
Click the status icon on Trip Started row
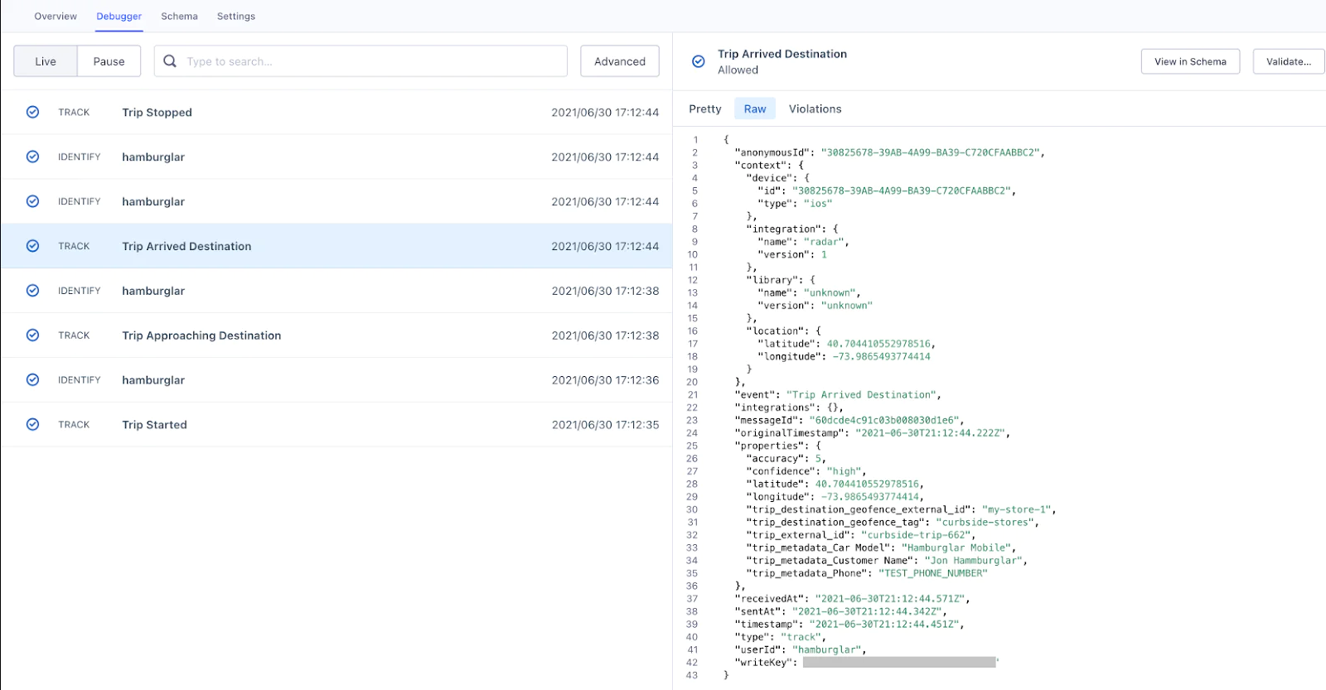click(x=32, y=424)
